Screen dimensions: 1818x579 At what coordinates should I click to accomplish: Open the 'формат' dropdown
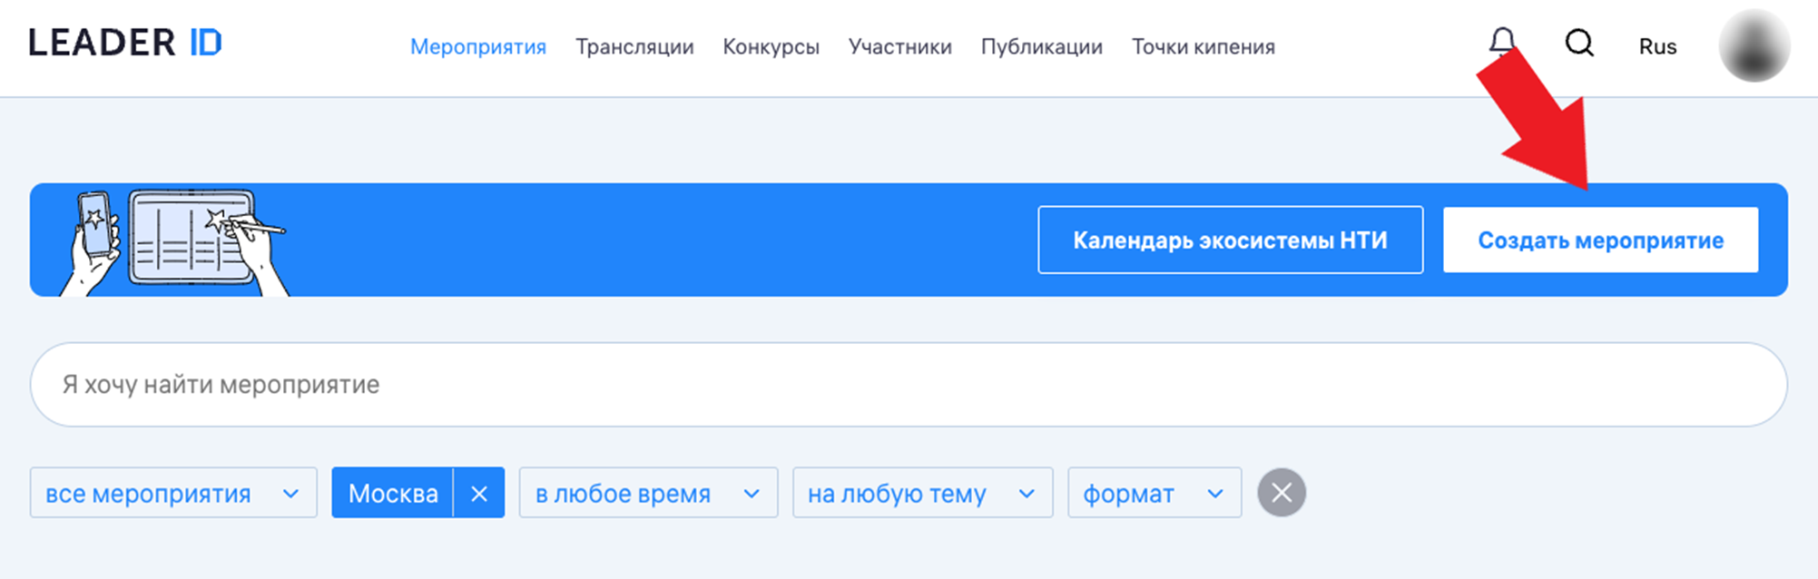coord(1154,494)
